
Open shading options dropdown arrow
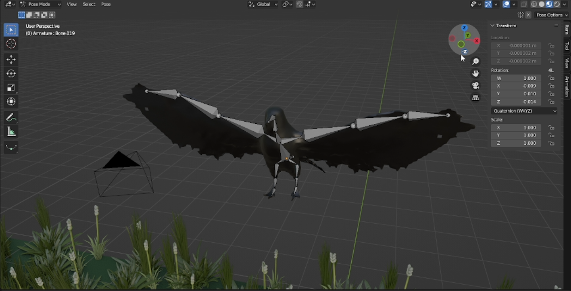coord(564,4)
